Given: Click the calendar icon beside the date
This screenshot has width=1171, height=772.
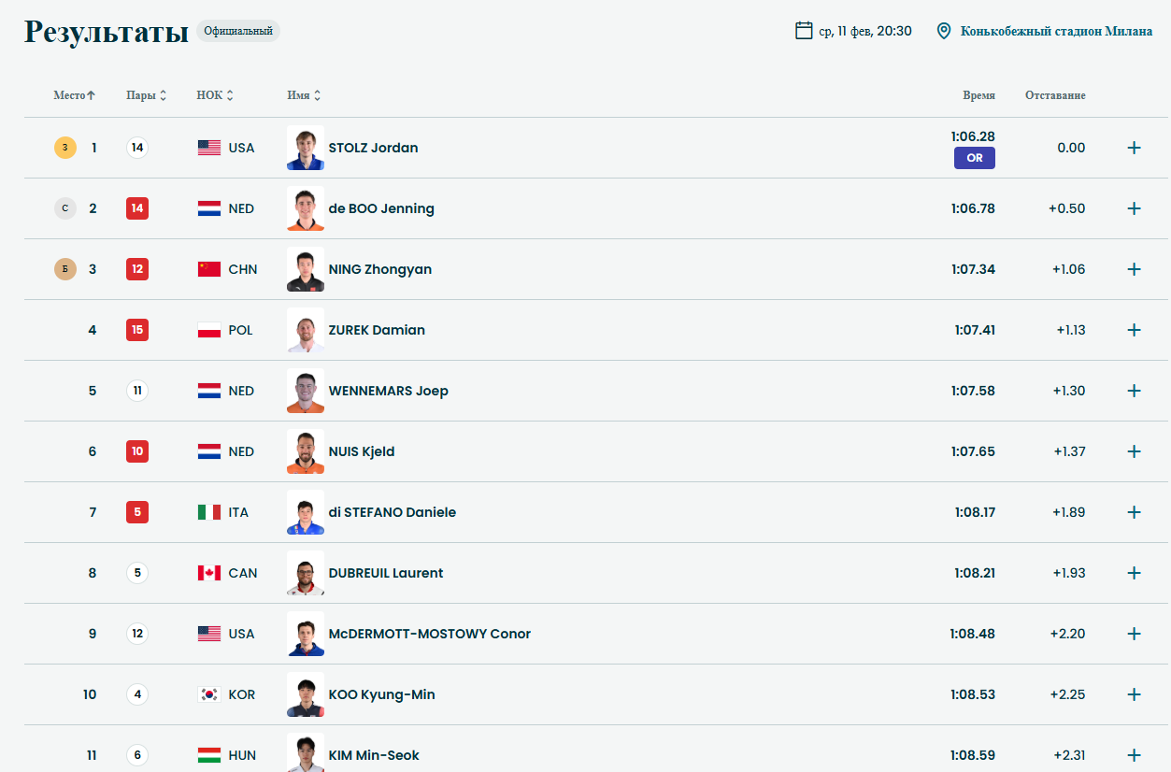Looking at the screenshot, I should click(x=804, y=31).
